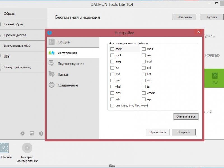The width and height of the screenshot is (224, 168).
Task: Select Пишущий привод in the sidebar
Action: [x=22, y=67]
